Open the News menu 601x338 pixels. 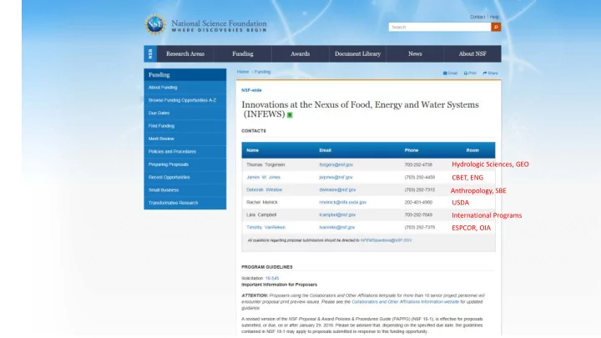point(415,53)
